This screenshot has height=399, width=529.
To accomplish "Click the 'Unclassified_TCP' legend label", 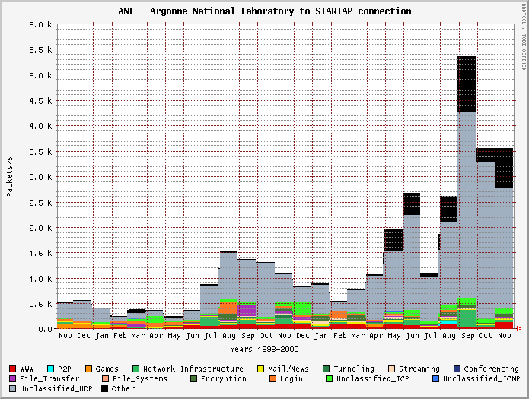I will pyautogui.click(x=373, y=378).
